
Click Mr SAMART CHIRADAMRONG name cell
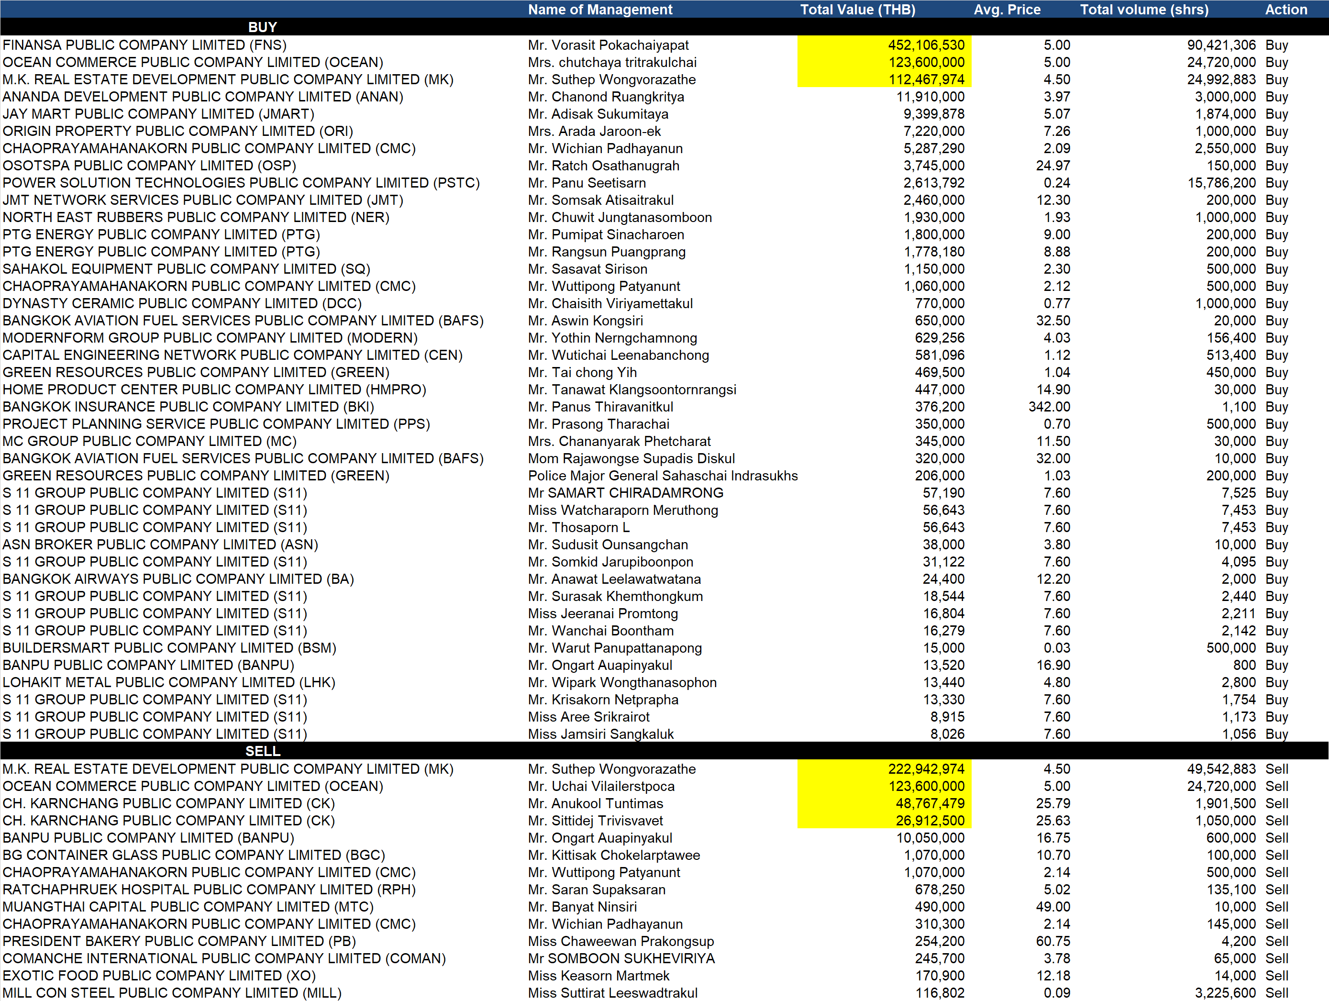tap(625, 493)
